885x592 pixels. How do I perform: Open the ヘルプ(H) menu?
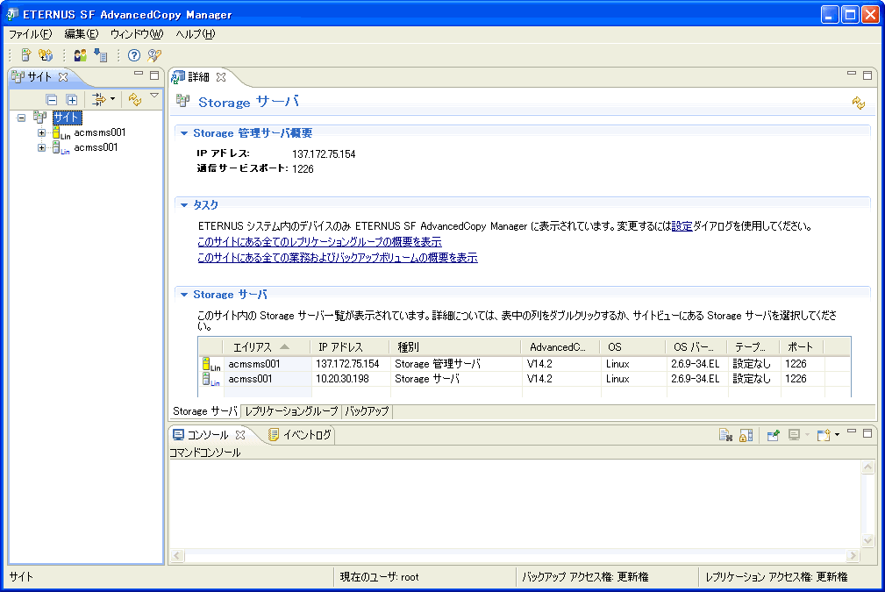coord(196,34)
